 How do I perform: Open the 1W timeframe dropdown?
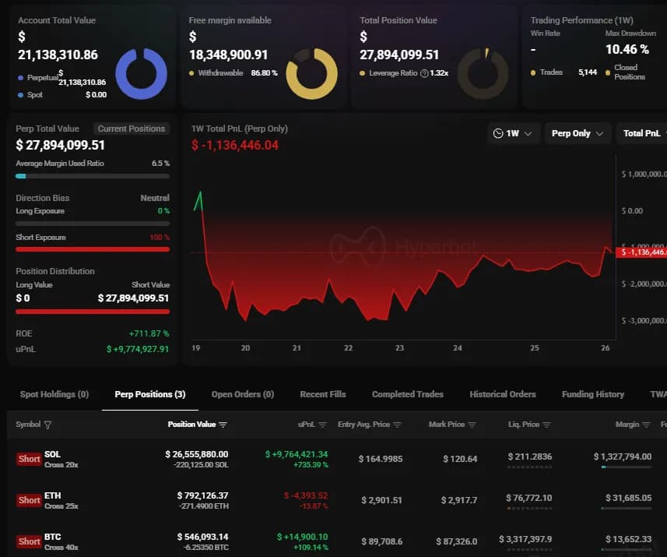pos(514,133)
